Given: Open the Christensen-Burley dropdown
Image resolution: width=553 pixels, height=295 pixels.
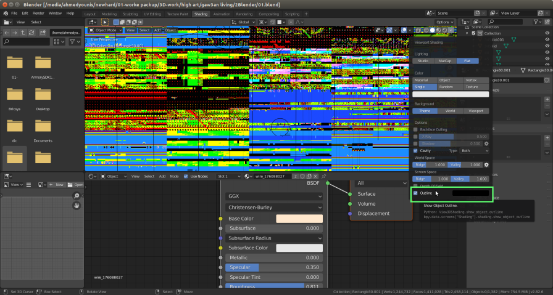Looking at the screenshot, I should point(274,208).
